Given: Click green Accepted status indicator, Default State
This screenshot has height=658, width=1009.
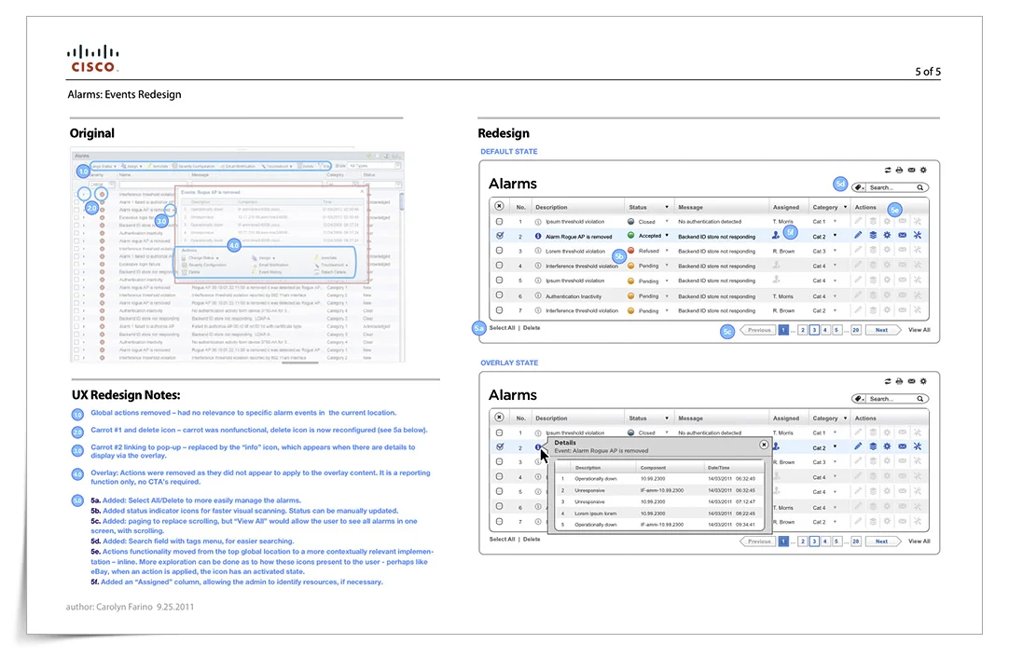Looking at the screenshot, I should tap(631, 236).
